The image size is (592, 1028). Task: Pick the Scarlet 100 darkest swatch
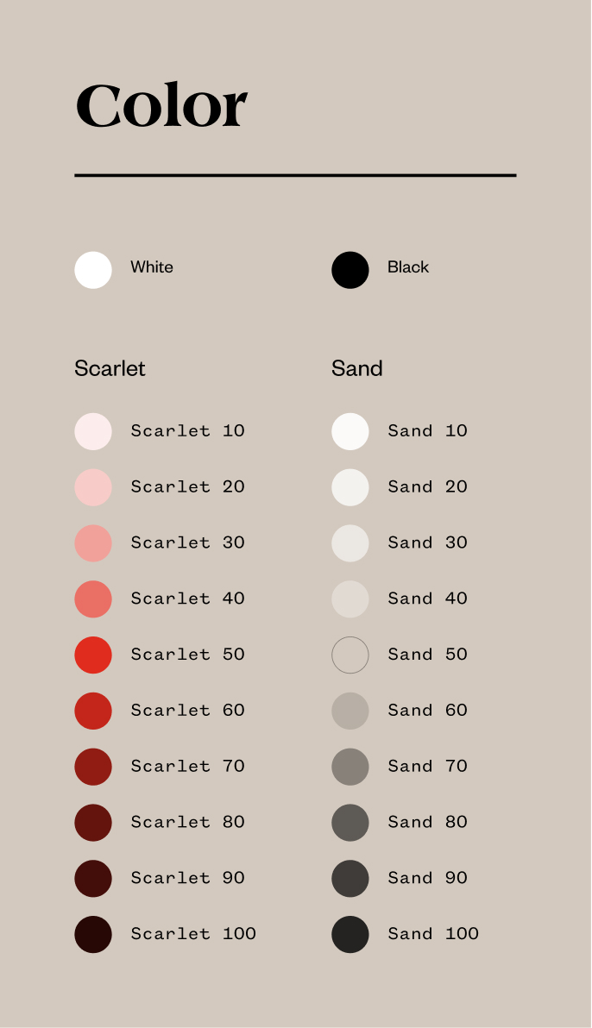[x=93, y=934]
